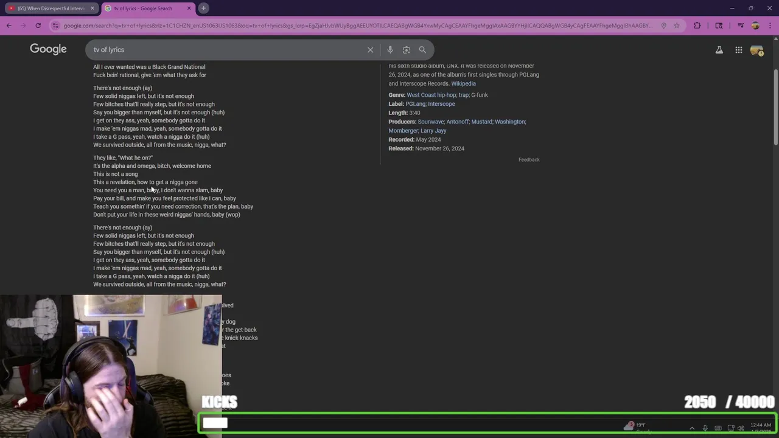
Task: Open Search Labs flask icon
Action: tap(719, 50)
